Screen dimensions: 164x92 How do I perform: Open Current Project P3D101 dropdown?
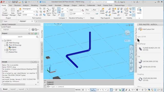[x=15, y=30]
